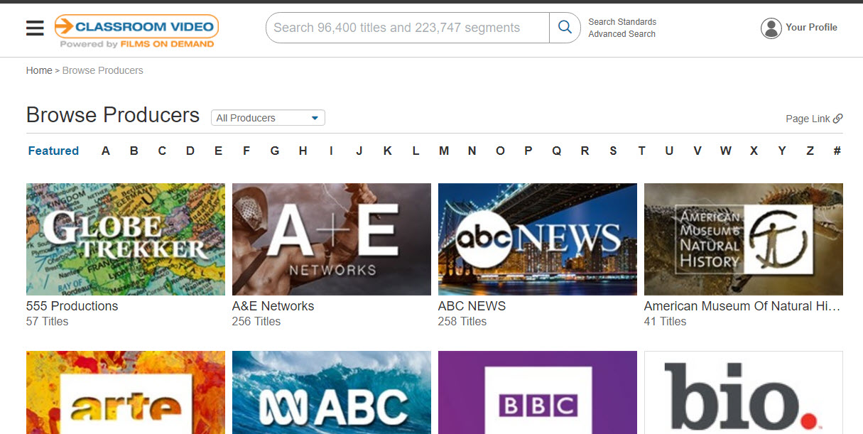Filter producers by letter R
This screenshot has height=434, width=863.
[585, 151]
